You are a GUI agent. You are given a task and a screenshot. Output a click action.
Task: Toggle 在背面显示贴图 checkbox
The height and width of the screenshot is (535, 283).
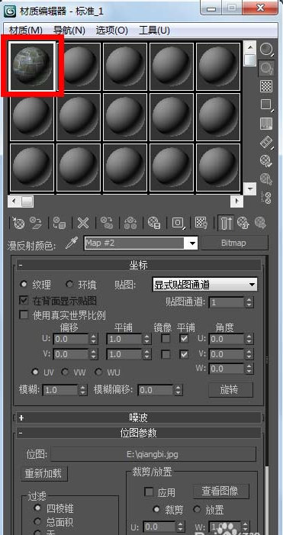click(24, 300)
